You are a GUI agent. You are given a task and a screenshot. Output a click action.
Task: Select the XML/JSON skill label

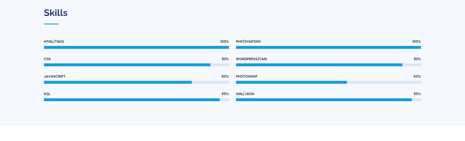[x=245, y=94]
